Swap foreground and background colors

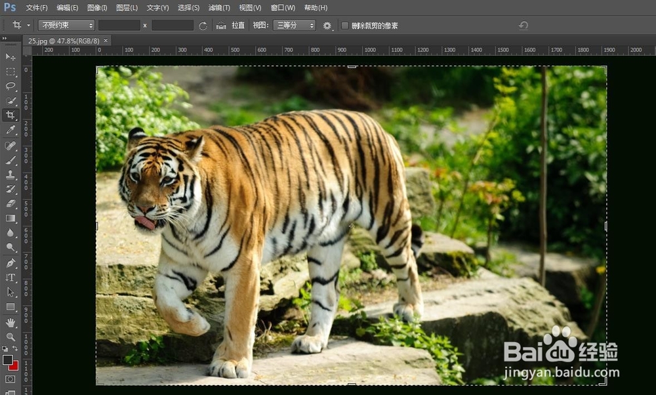15,348
